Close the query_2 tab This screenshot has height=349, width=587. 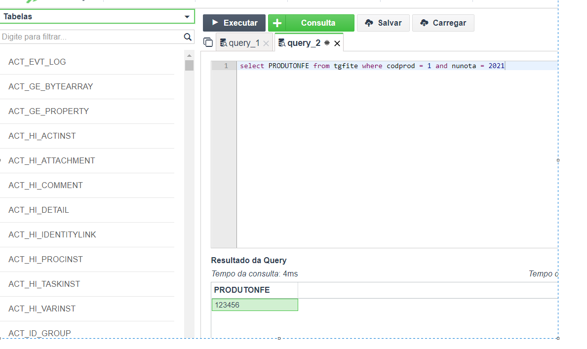(337, 43)
